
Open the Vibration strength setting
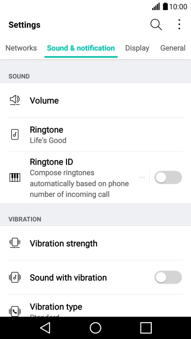(x=95, y=243)
